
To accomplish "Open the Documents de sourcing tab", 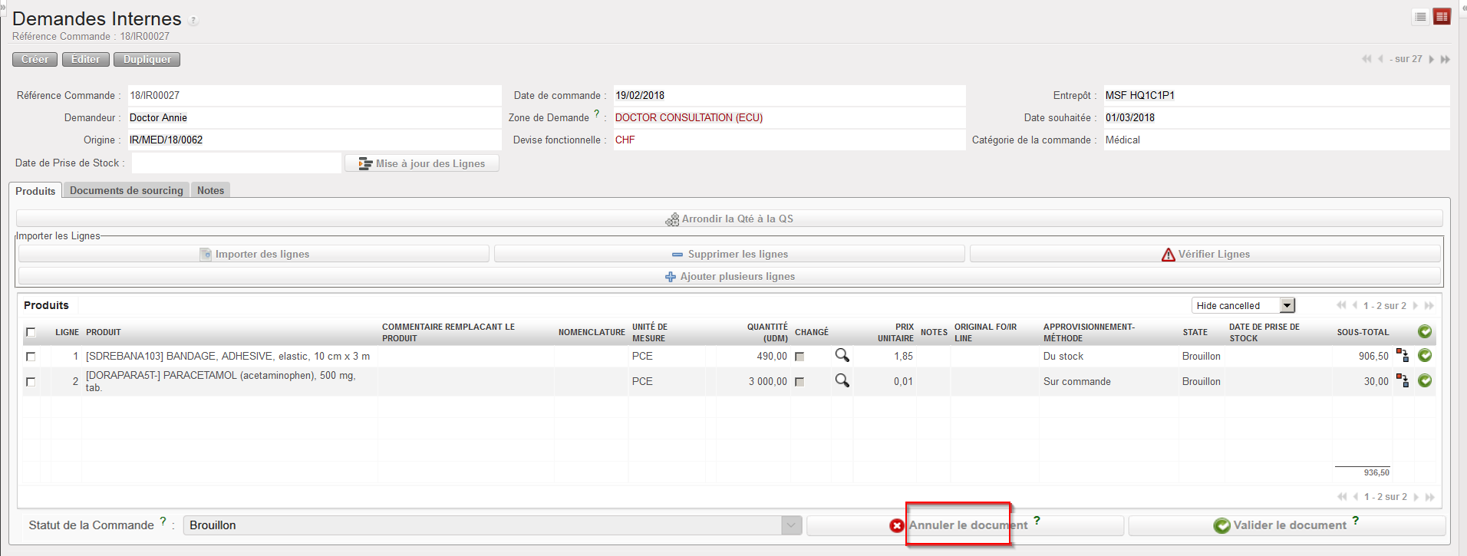I will (126, 190).
